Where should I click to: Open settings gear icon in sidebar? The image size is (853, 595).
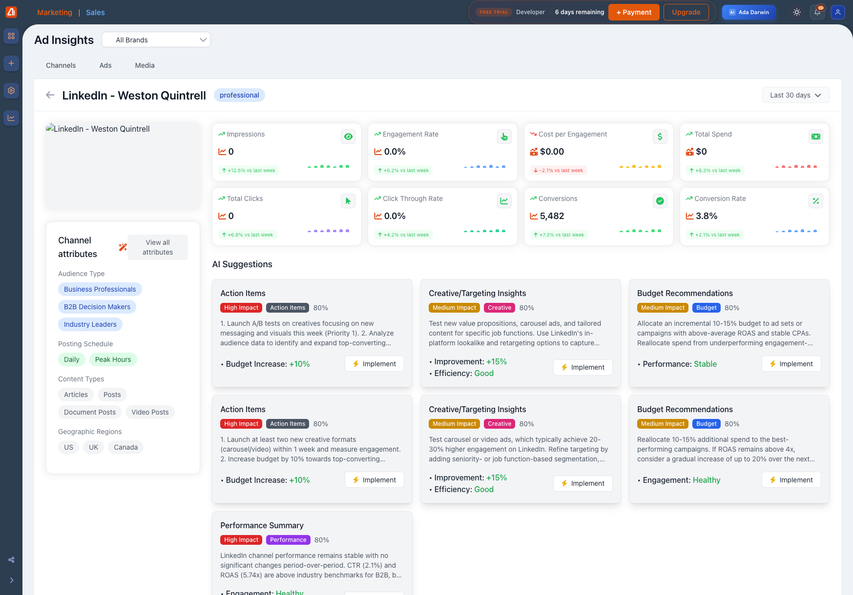click(x=11, y=91)
